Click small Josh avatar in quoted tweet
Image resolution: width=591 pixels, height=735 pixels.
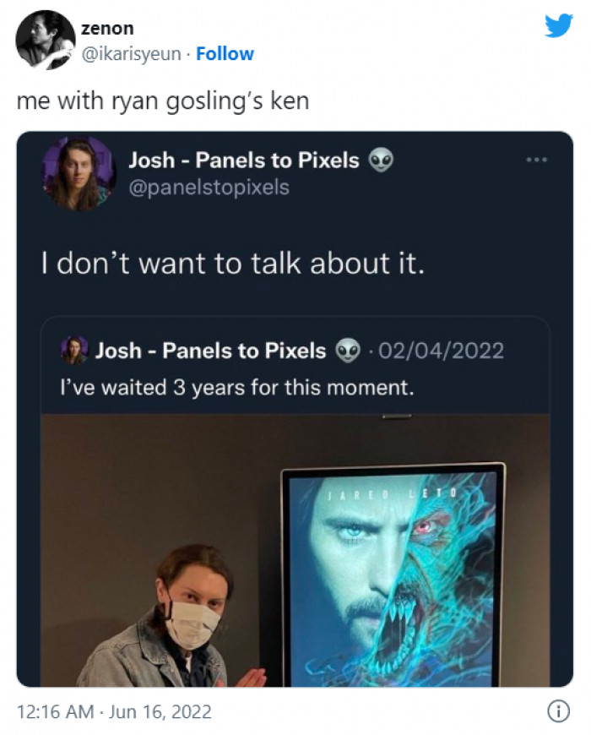74,350
